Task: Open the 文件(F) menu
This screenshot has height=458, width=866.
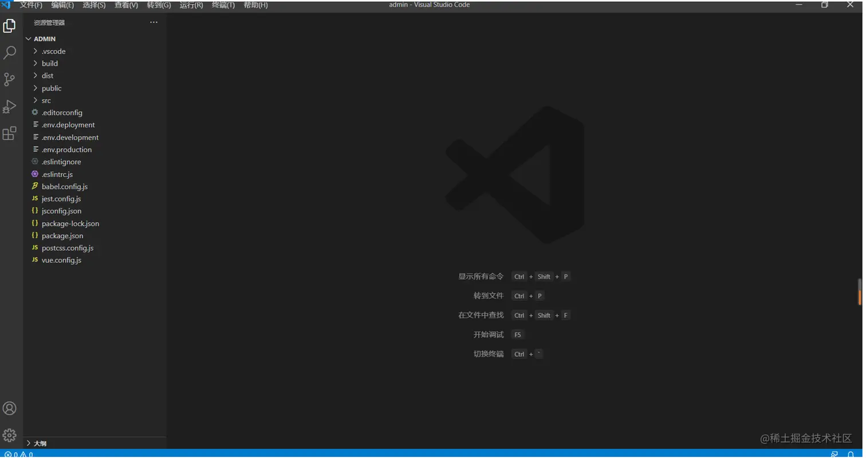Action: pos(31,5)
